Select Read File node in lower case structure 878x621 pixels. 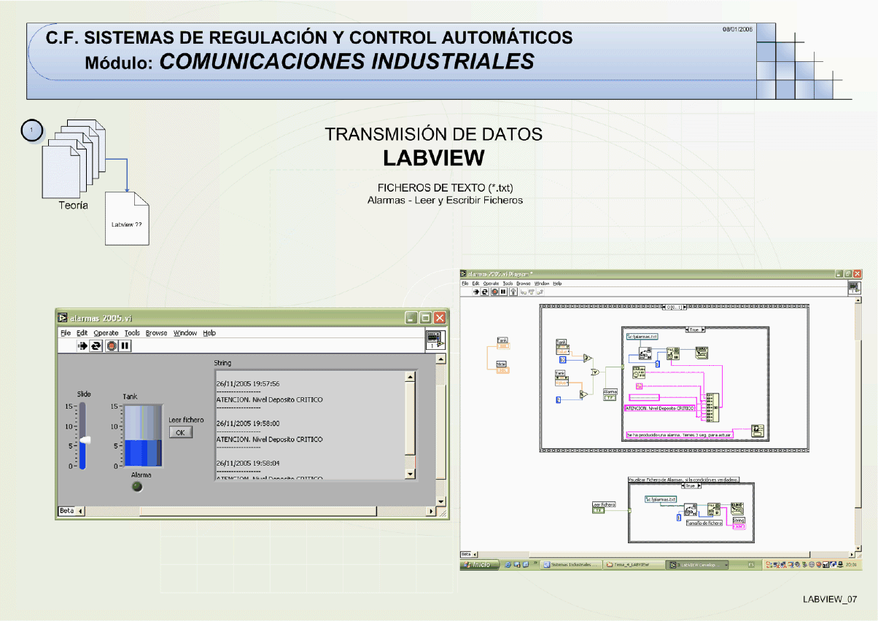click(x=714, y=509)
